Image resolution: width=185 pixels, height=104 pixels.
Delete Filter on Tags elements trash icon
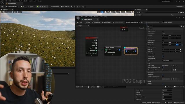click(x=175, y=65)
